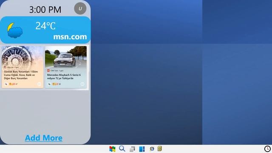Launch Internet Explorer from the taskbar

[152, 149]
